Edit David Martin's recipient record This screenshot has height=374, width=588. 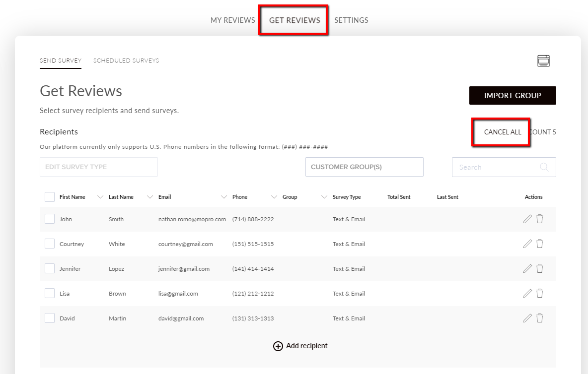527,318
